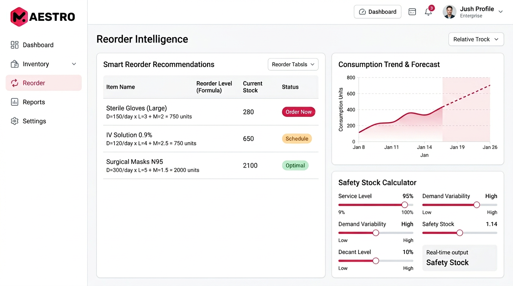This screenshot has width=513, height=286.
Task: Click the gauge icon in the Dashboard button
Action: point(362,12)
